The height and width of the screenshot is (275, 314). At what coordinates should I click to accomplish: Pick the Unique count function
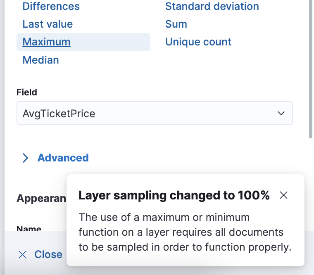[198, 42]
